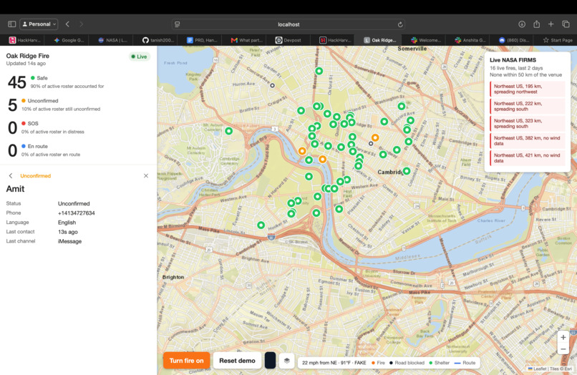Select the Northeast US, 195 km fire card
577x375 pixels.
pos(528,89)
